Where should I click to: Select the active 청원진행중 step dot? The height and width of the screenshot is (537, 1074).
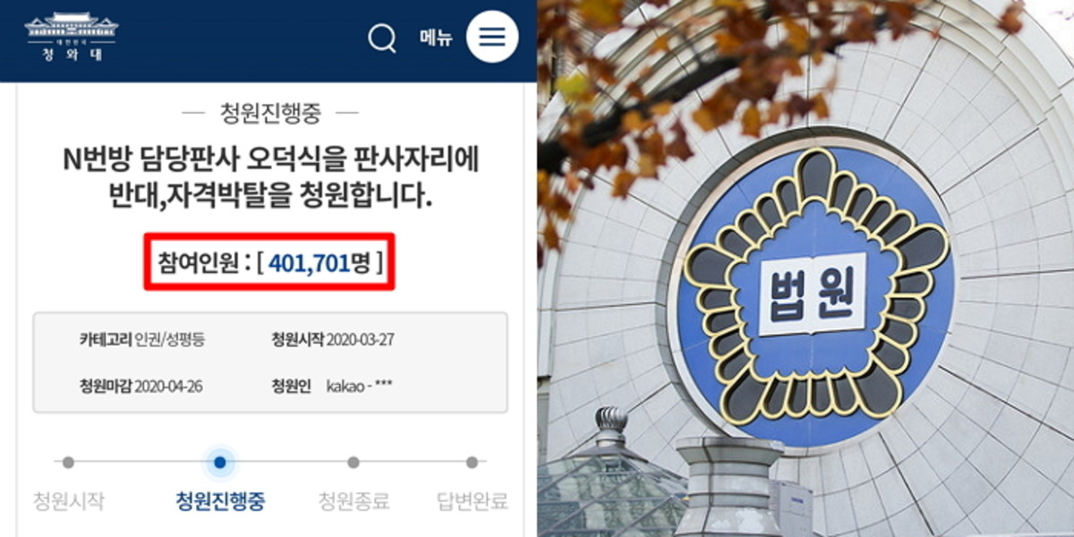(x=219, y=463)
